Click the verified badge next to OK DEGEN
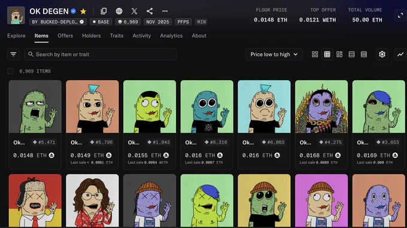Viewport: 407px width, 228px height. [x=74, y=11]
